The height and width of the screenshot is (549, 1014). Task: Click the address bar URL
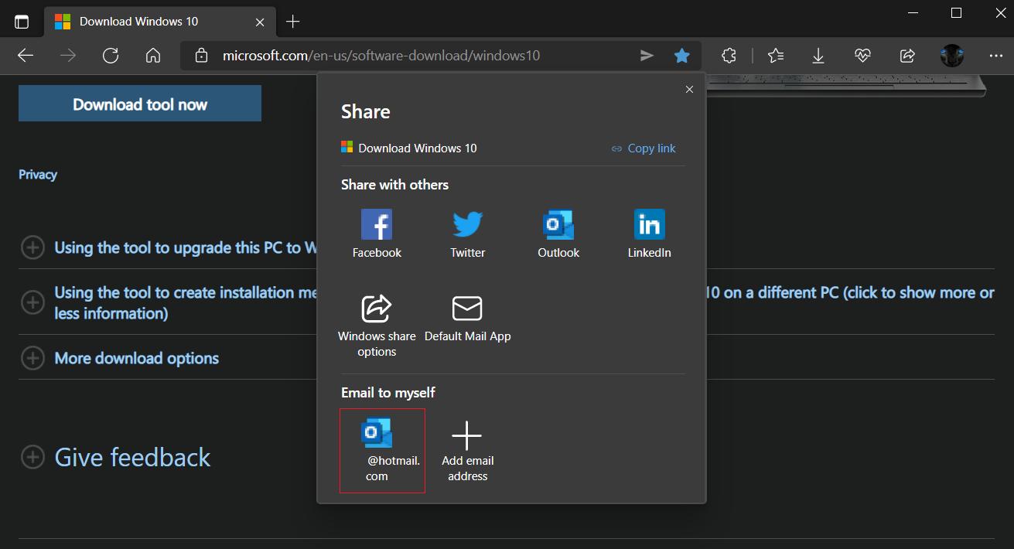pyautogui.click(x=381, y=56)
